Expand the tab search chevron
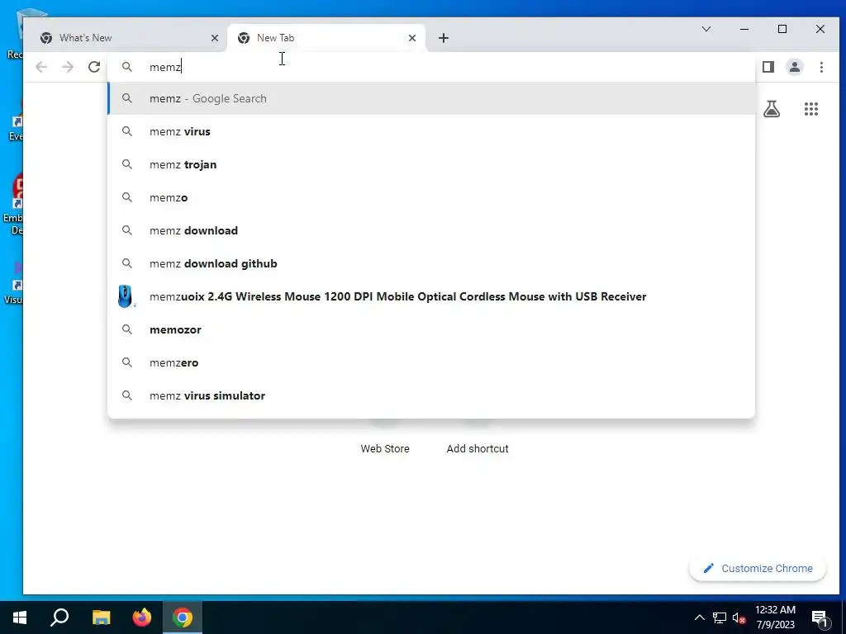846x634 pixels. coord(706,29)
